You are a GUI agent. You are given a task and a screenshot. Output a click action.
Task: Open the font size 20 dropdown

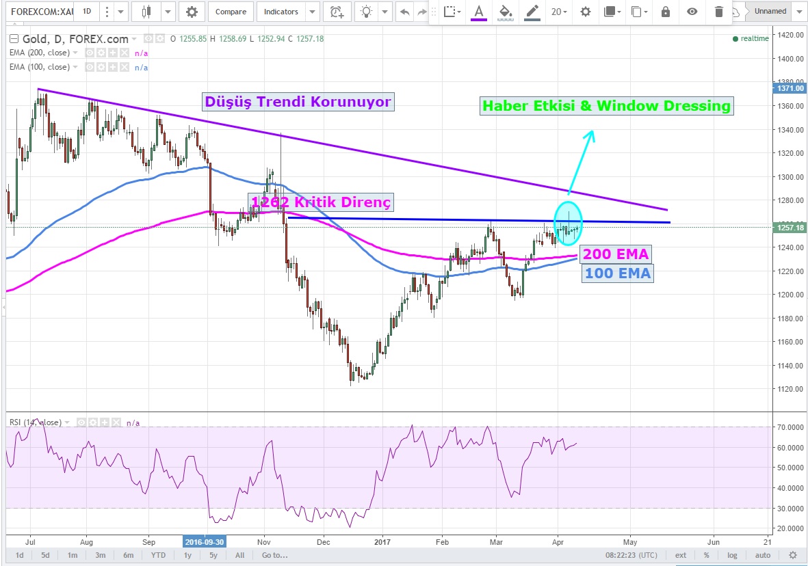(x=560, y=12)
